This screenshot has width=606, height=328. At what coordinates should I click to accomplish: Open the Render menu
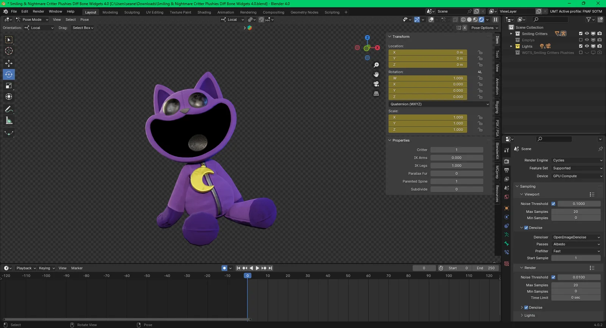38,11
